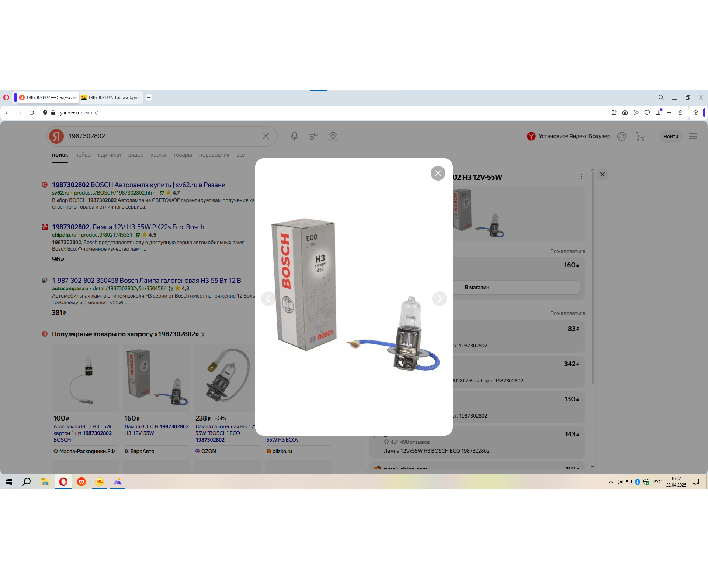Show previous image in the popup gallery
This screenshot has height=580, width=708.
tap(268, 299)
